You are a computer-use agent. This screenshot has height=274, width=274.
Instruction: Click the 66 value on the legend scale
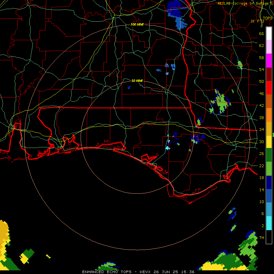click(262, 33)
